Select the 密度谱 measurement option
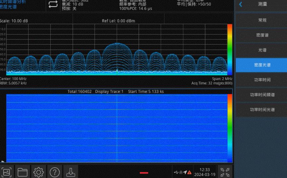The width and height of the screenshot is (287, 178). click(x=262, y=35)
